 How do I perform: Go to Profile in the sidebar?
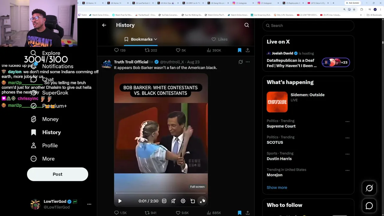point(44,145)
